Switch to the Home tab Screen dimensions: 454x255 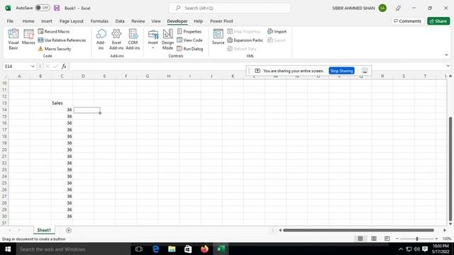click(x=28, y=21)
